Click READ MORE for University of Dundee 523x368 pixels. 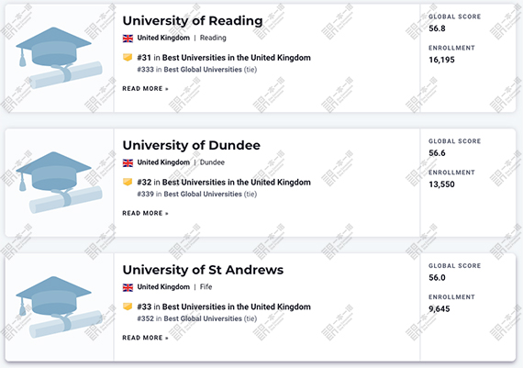coord(145,213)
